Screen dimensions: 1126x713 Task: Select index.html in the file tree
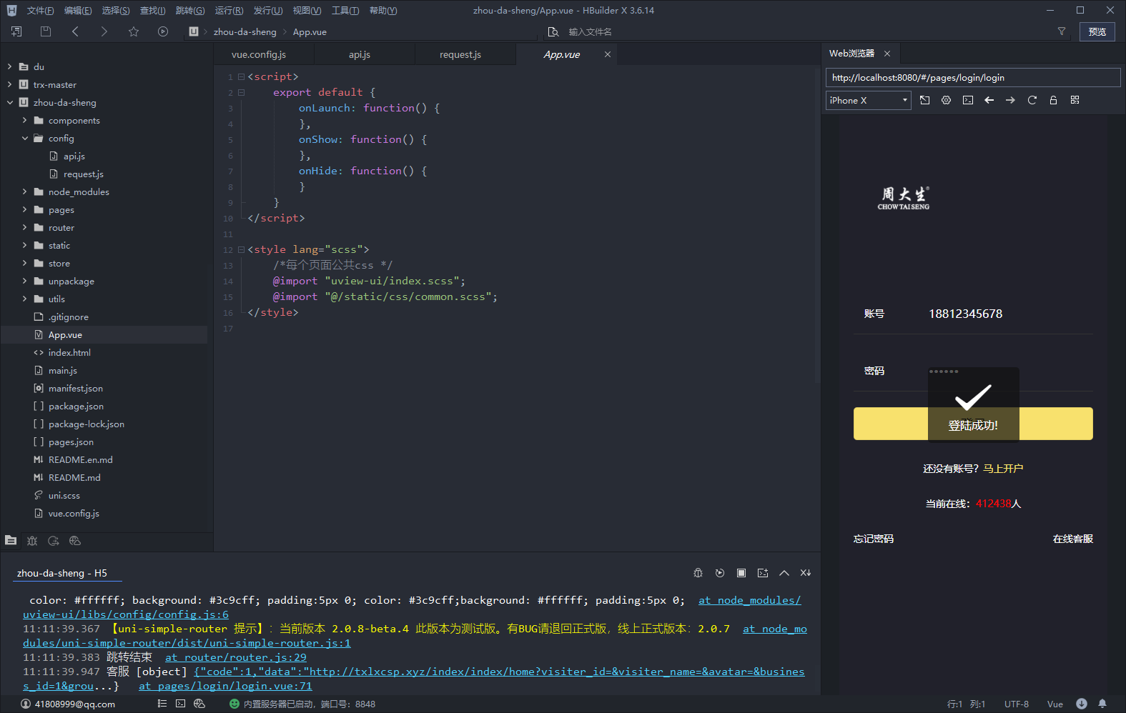click(69, 352)
